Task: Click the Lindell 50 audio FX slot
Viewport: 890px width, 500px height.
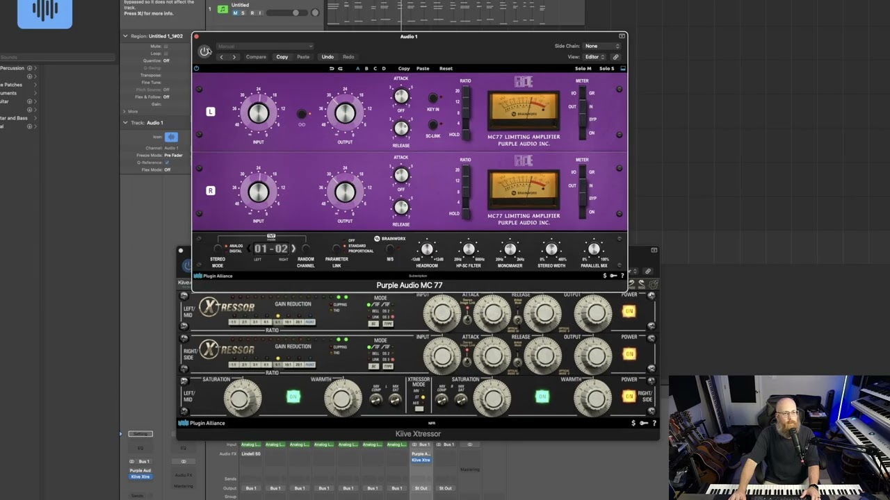Action: click(251, 453)
